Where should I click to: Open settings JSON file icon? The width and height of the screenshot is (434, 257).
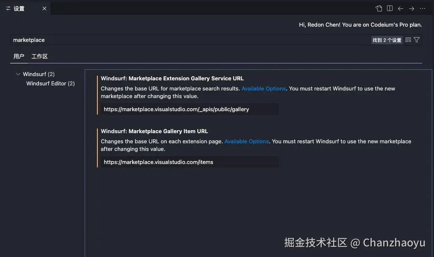click(379, 8)
